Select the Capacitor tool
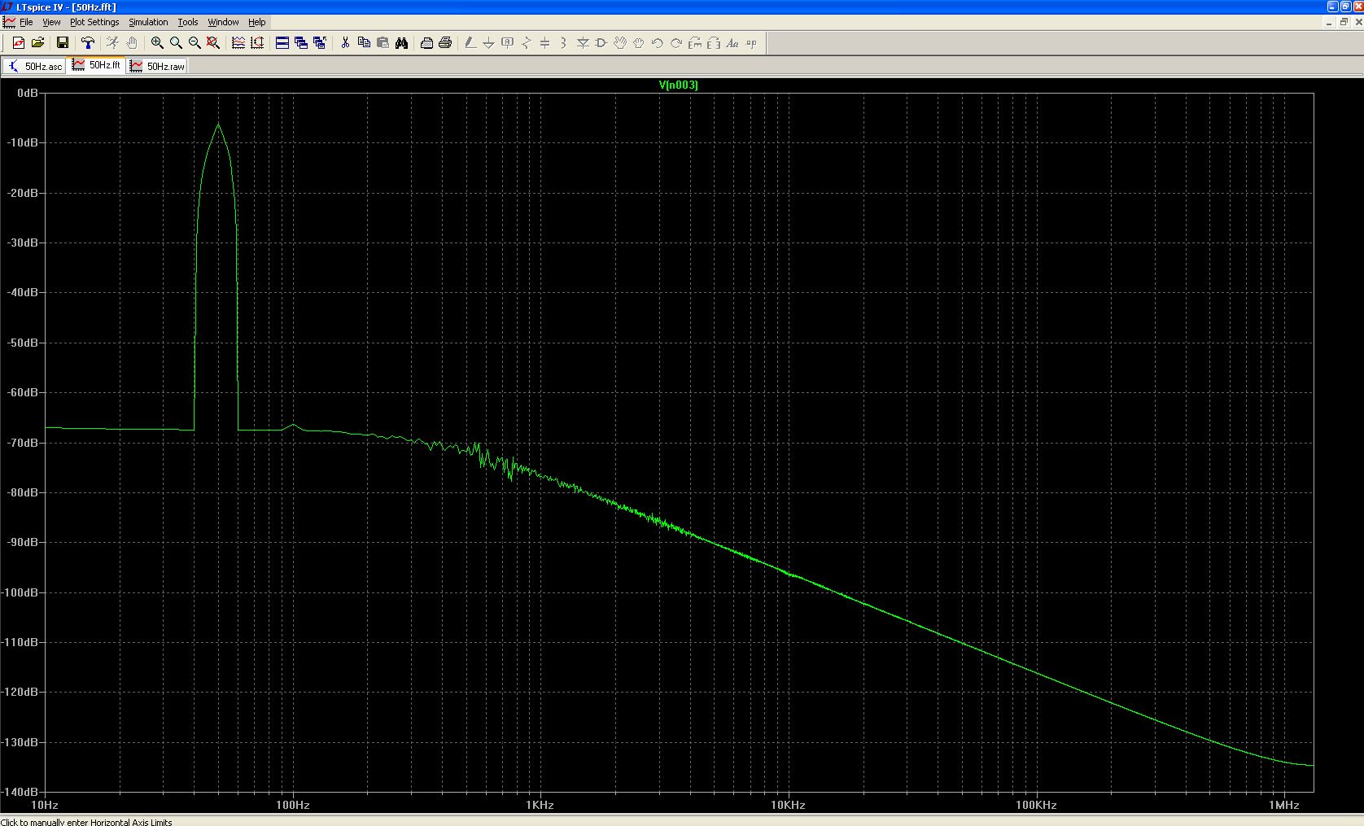 point(544,43)
